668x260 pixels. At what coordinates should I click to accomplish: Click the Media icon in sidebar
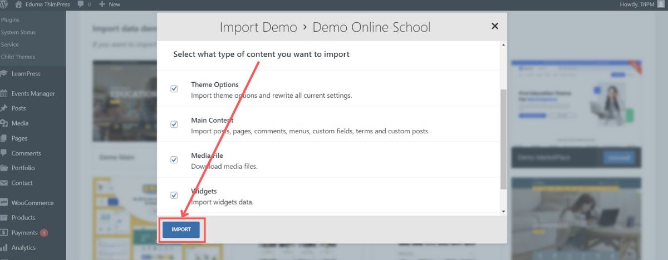(4, 123)
